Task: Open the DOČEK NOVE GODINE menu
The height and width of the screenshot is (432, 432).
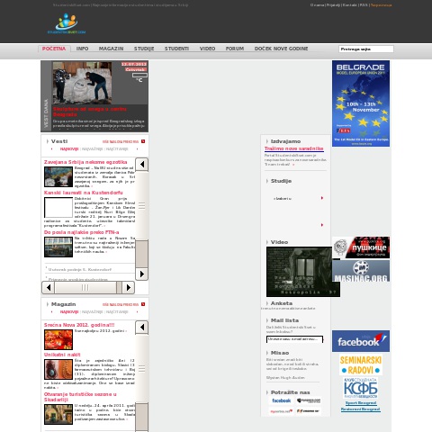Action: [281, 49]
